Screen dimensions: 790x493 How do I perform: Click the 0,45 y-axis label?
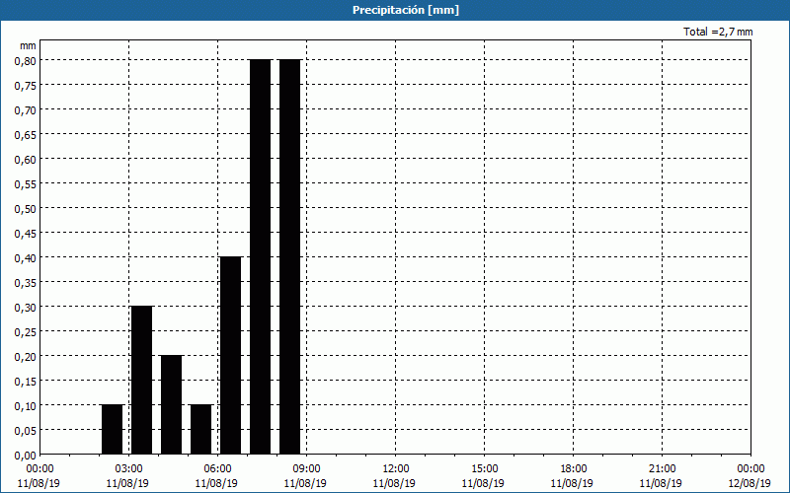point(25,233)
